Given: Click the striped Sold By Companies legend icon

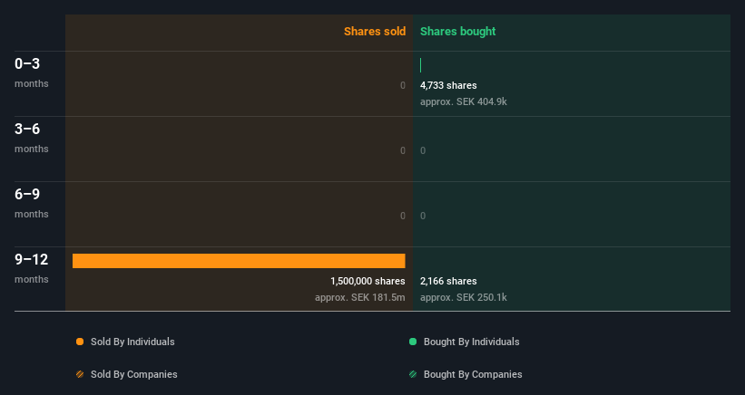Looking at the screenshot, I should tap(80, 374).
